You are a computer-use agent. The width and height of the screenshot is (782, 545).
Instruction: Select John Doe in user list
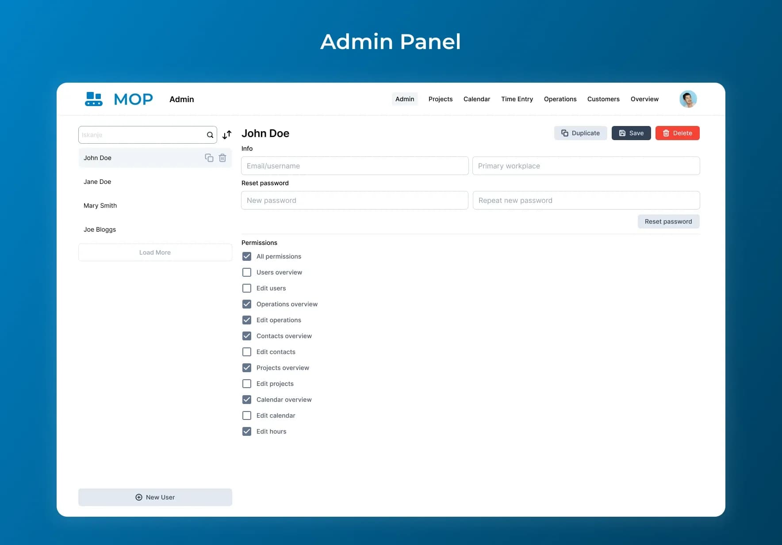pos(155,158)
